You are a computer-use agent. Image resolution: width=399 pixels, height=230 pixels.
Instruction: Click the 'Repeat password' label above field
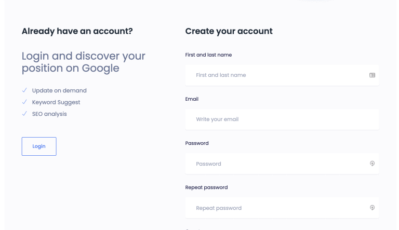206,187
